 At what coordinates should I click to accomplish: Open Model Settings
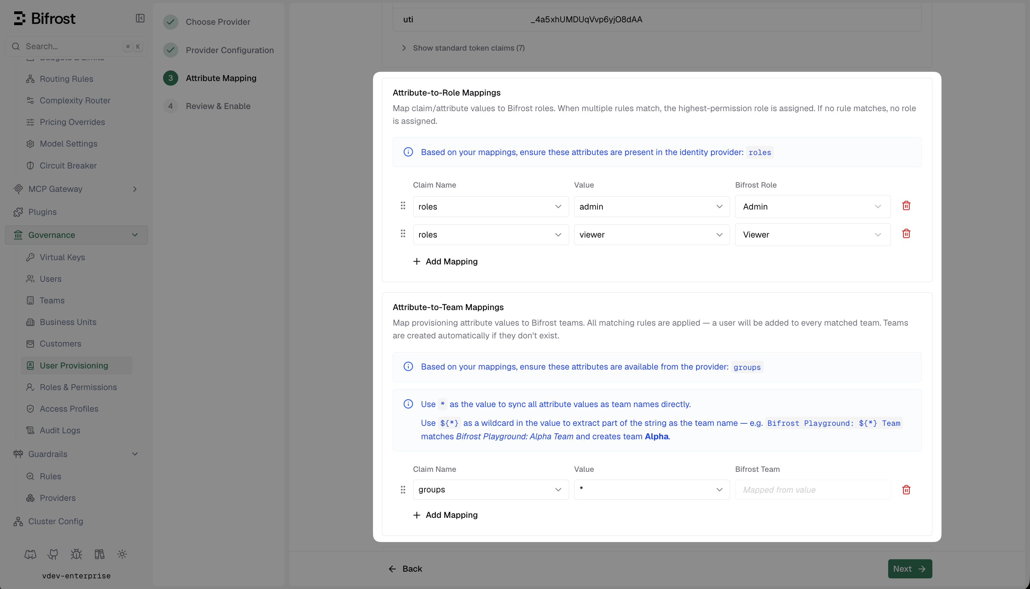point(76,144)
